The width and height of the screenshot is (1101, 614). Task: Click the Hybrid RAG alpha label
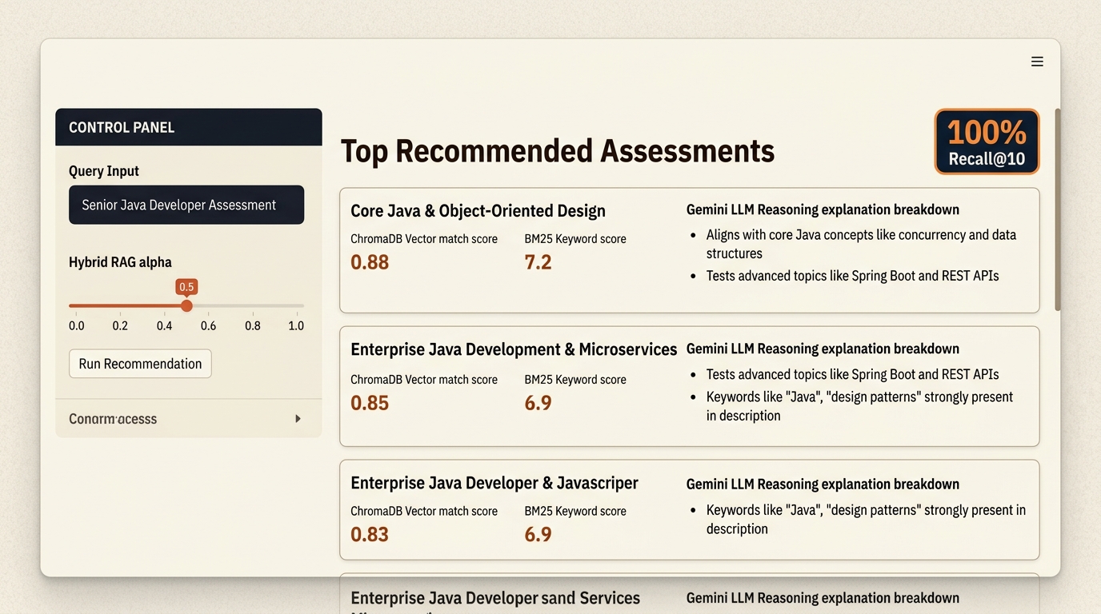120,262
